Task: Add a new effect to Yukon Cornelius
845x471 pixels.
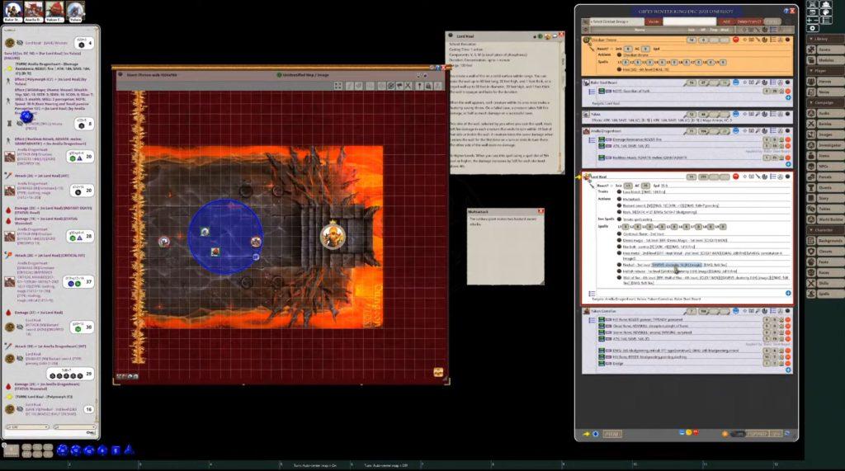Action: pos(788,370)
